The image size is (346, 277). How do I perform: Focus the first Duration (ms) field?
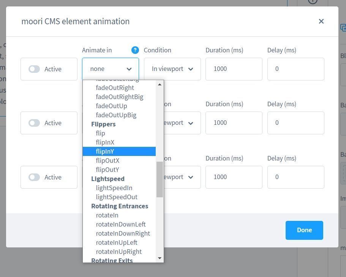[234, 69]
